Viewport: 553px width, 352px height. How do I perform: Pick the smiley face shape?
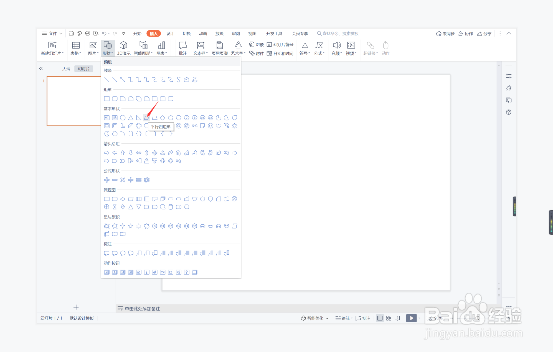coord(210,126)
